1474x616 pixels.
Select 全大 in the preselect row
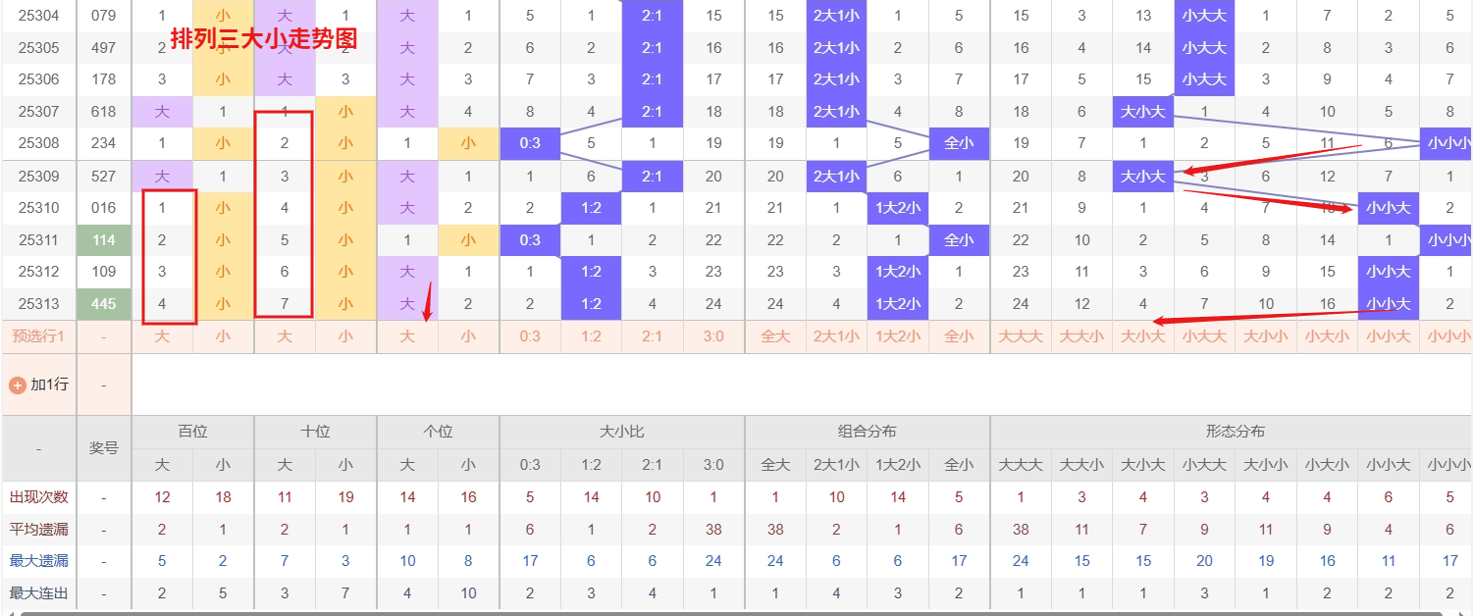[775, 336]
